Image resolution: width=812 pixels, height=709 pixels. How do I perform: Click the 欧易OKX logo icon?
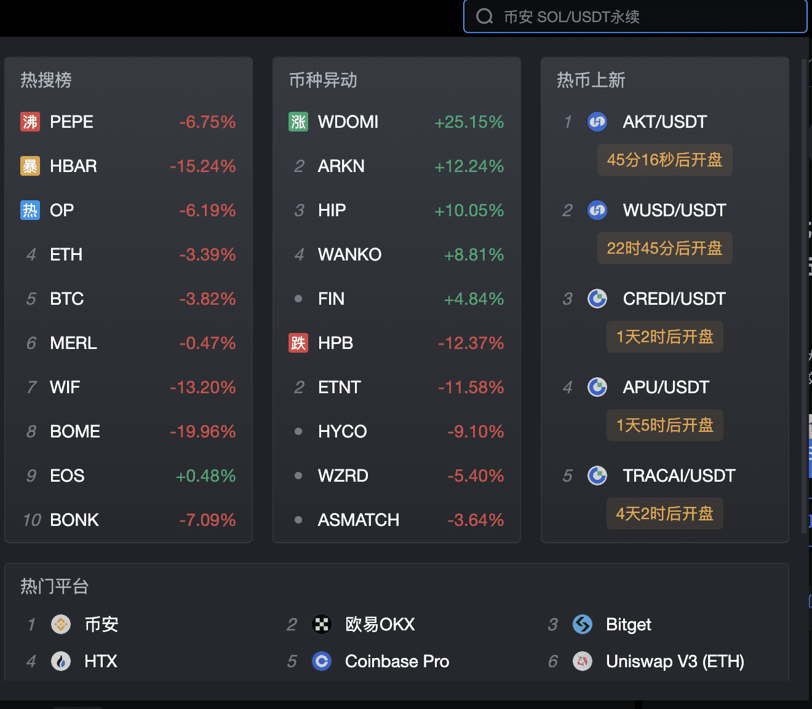click(x=322, y=624)
